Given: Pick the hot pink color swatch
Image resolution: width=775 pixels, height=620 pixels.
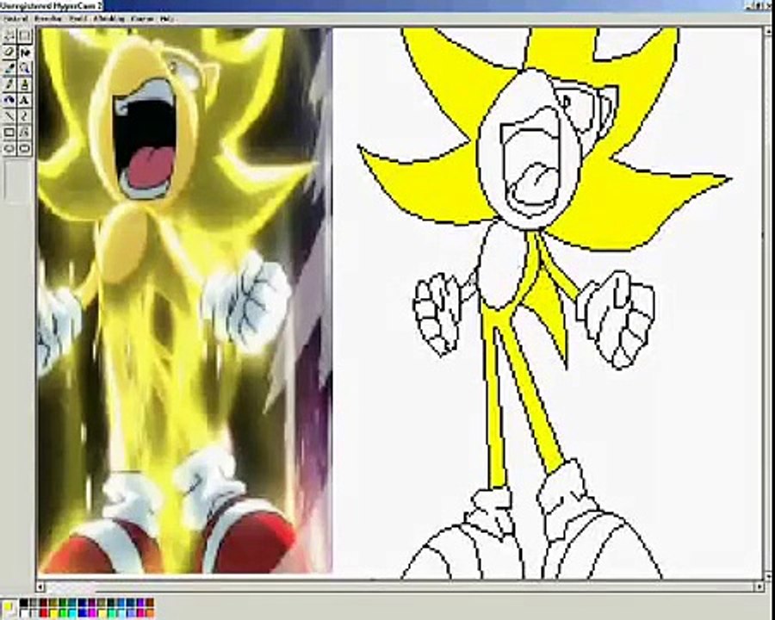Looking at the screenshot, I should 140,612.
